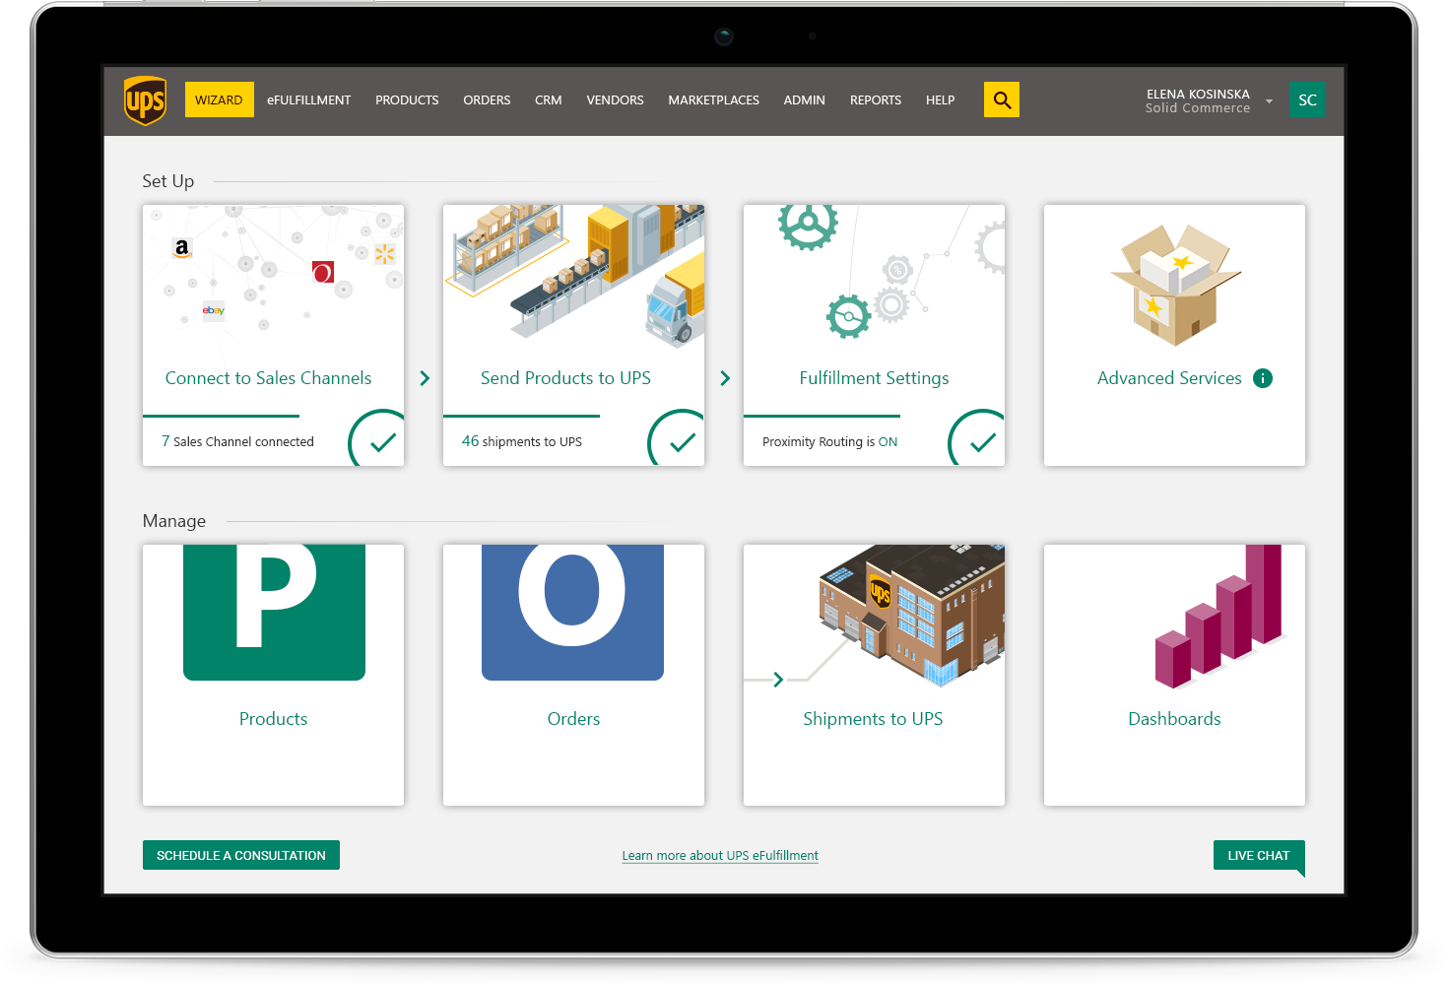Open the Orders menu in navigation bar

tap(487, 100)
